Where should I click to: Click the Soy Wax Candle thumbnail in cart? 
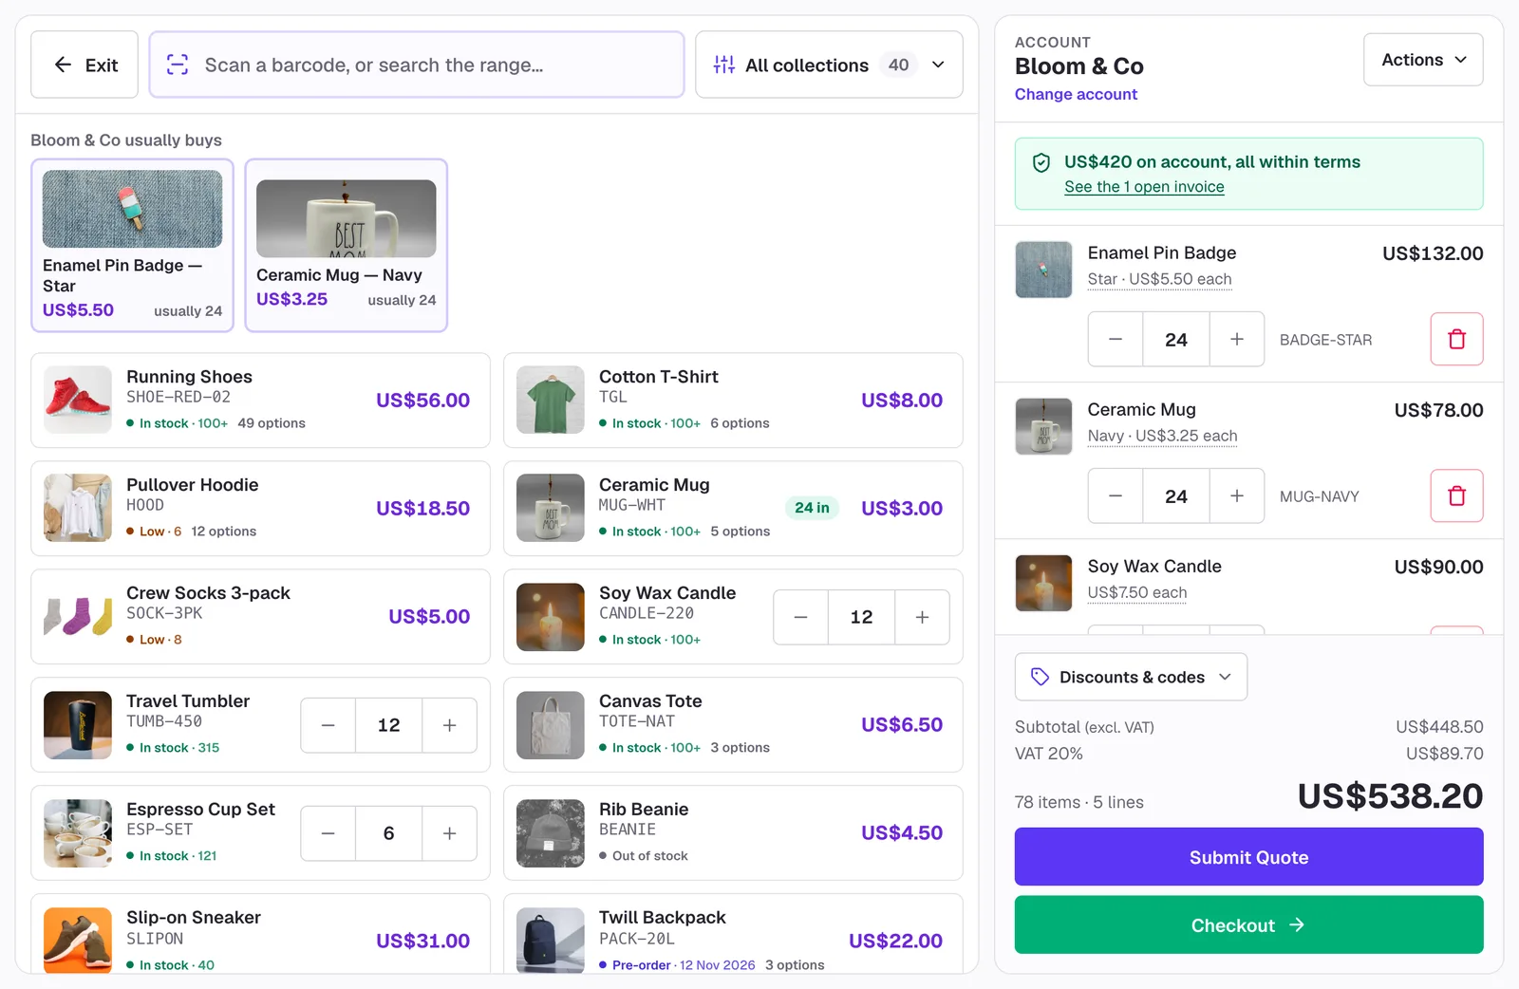point(1043,583)
